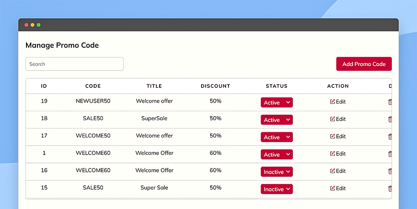Select the NEWUSER50 code cell
The height and width of the screenshot is (209, 417).
coord(93,101)
